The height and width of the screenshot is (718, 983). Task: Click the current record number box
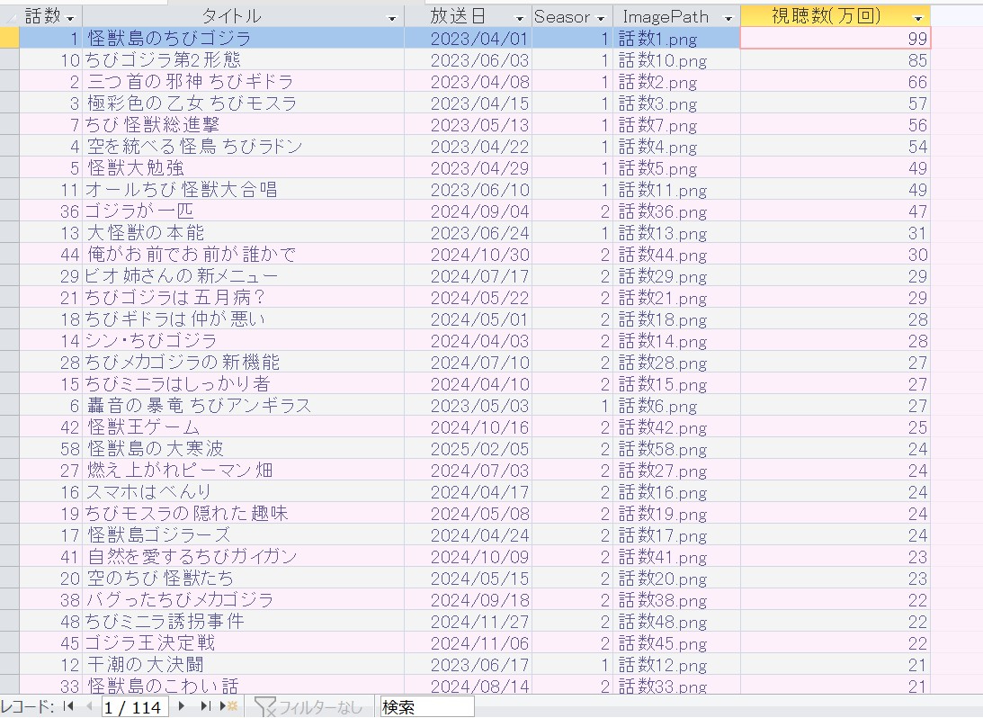tap(135, 707)
